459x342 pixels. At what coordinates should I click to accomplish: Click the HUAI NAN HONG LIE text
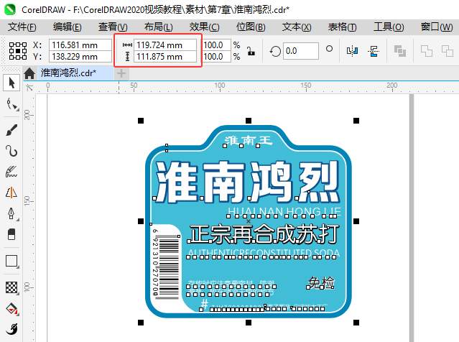point(284,211)
